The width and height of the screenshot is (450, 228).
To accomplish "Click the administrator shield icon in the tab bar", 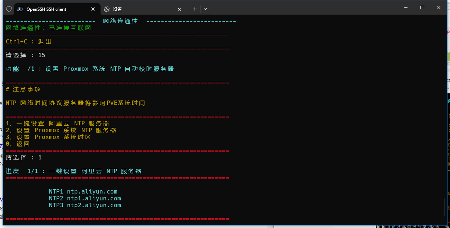I will (9, 9).
